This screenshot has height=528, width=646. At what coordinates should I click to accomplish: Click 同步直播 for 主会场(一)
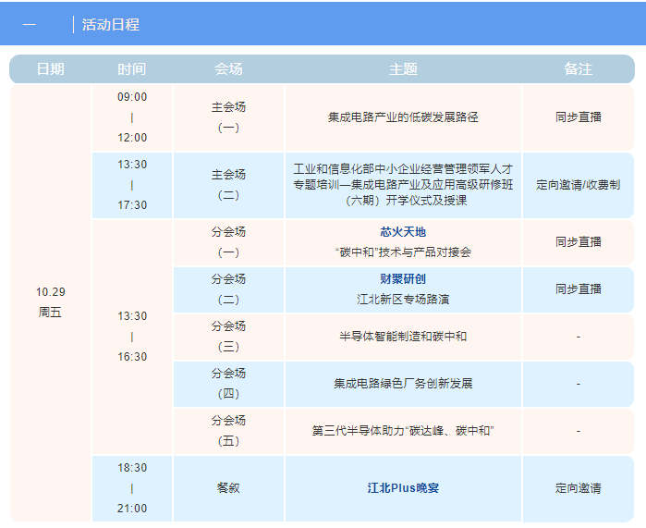click(578, 117)
